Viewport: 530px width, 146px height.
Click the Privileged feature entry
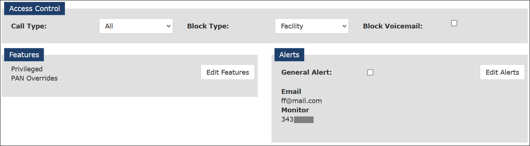click(27, 69)
